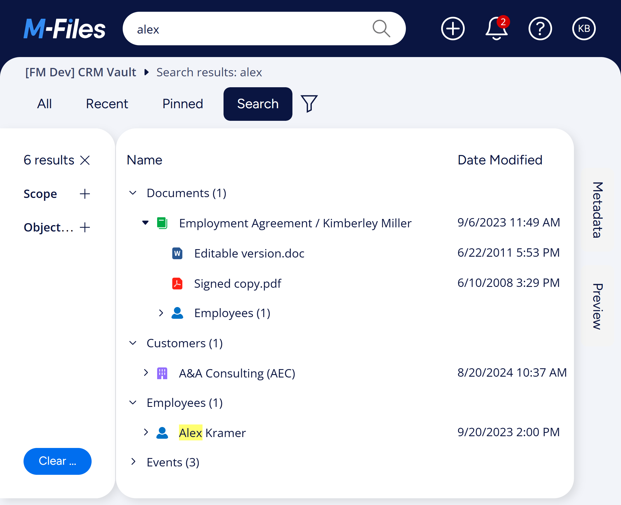Switch to the Recent tab
This screenshot has width=621, height=505.
[x=107, y=104]
